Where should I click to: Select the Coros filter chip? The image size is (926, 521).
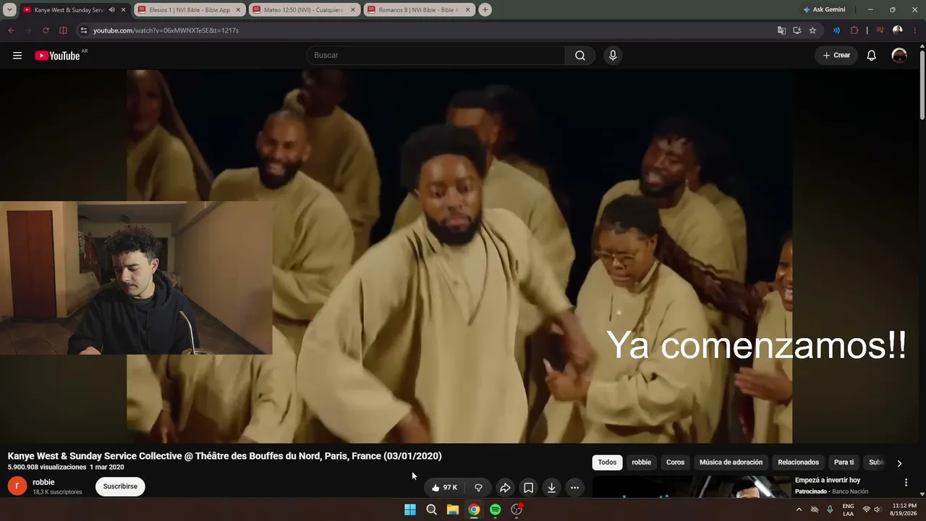click(675, 462)
